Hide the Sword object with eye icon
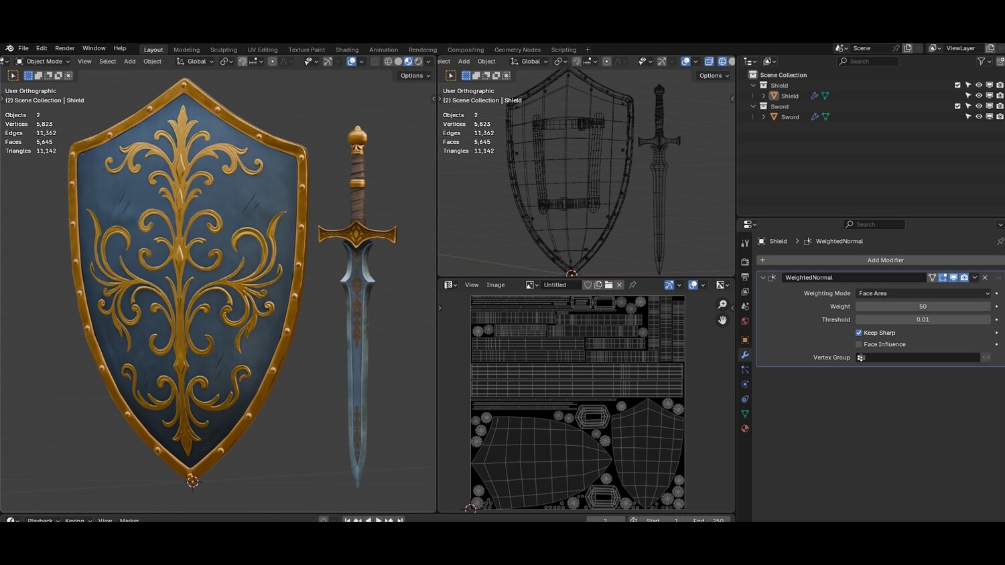This screenshot has width=1005, height=565. [x=979, y=117]
